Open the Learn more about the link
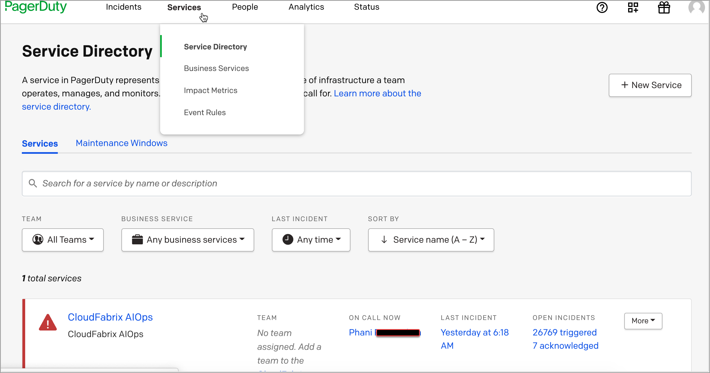 tap(378, 93)
